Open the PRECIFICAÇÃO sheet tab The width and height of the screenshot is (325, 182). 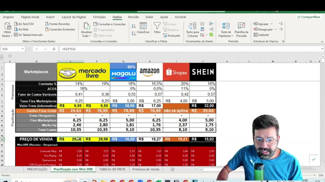point(37,169)
